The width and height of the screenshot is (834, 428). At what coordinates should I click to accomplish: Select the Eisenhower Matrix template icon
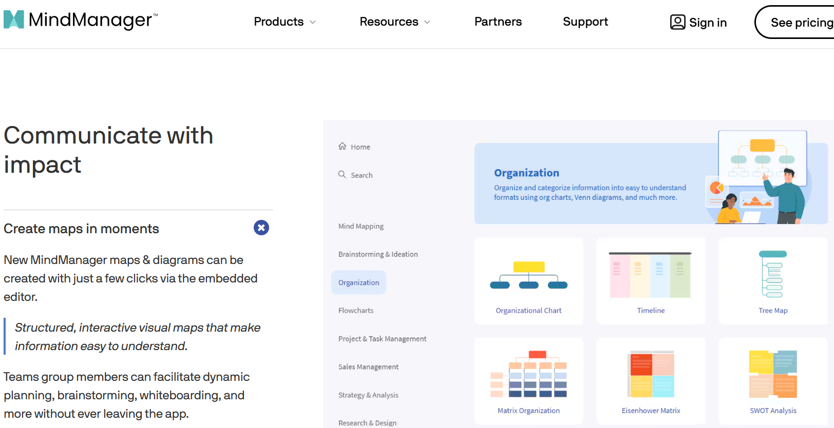tap(651, 374)
